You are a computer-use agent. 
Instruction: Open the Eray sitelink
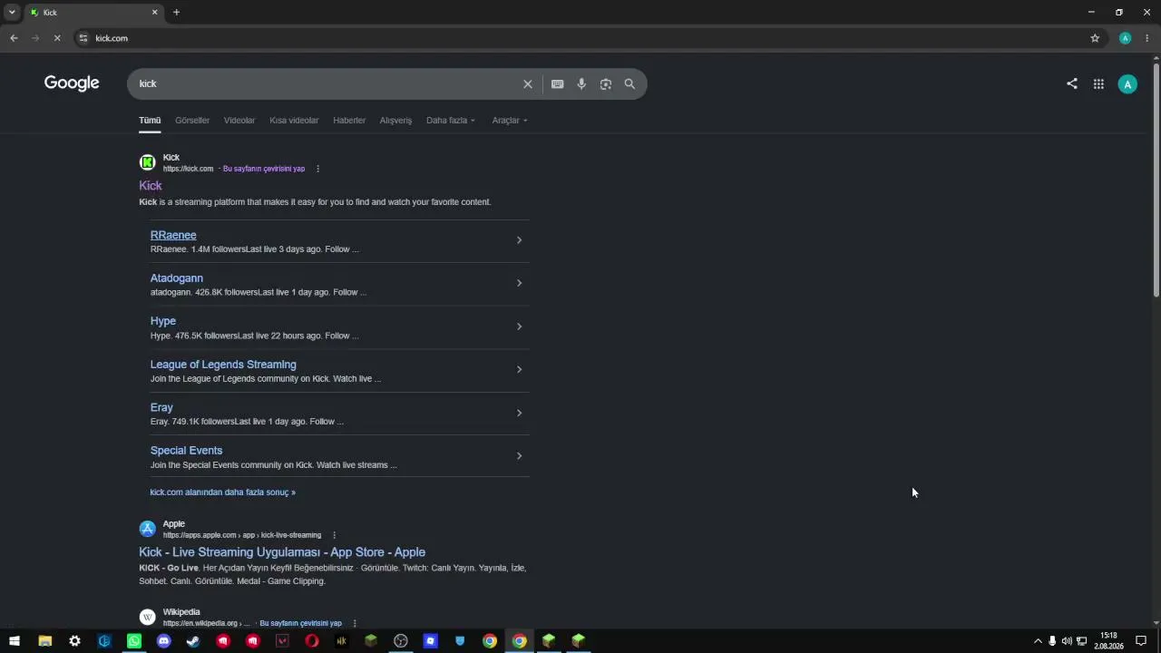pyautogui.click(x=161, y=407)
